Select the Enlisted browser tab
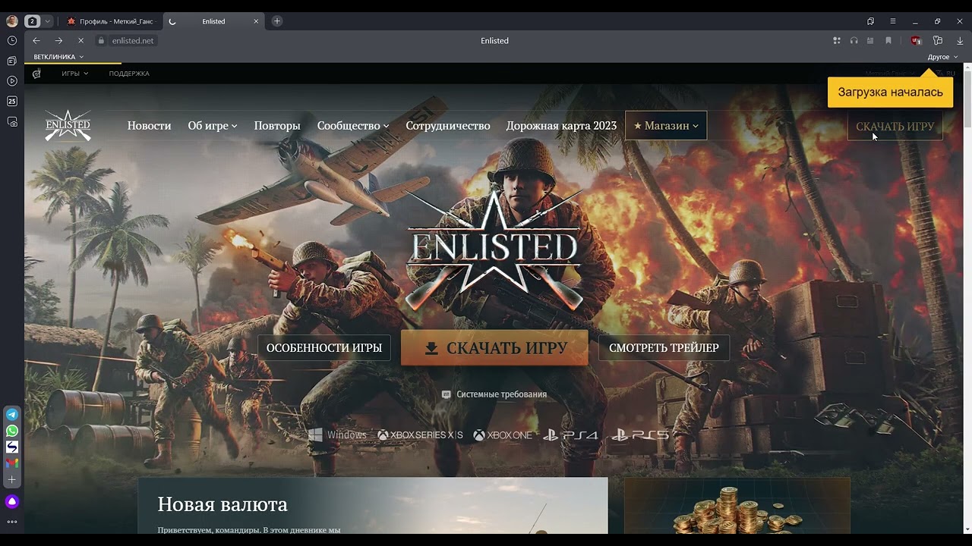 pos(213,21)
